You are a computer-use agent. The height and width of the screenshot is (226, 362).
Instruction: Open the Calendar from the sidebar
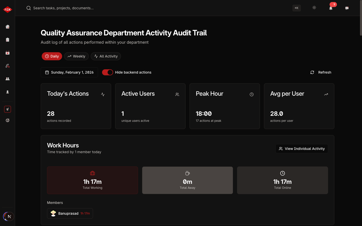tap(7, 53)
